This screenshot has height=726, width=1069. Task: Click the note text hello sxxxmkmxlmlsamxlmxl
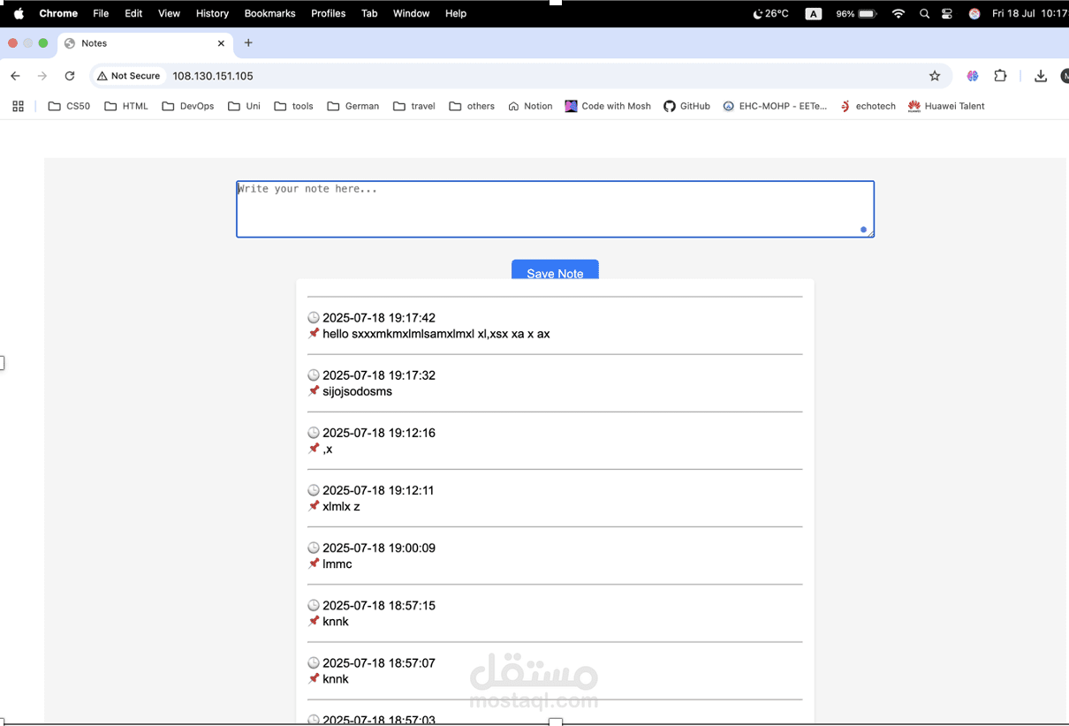click(436, 334)
